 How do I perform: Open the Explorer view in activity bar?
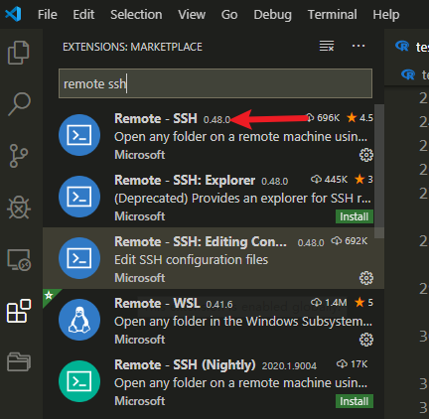point(19,53)
